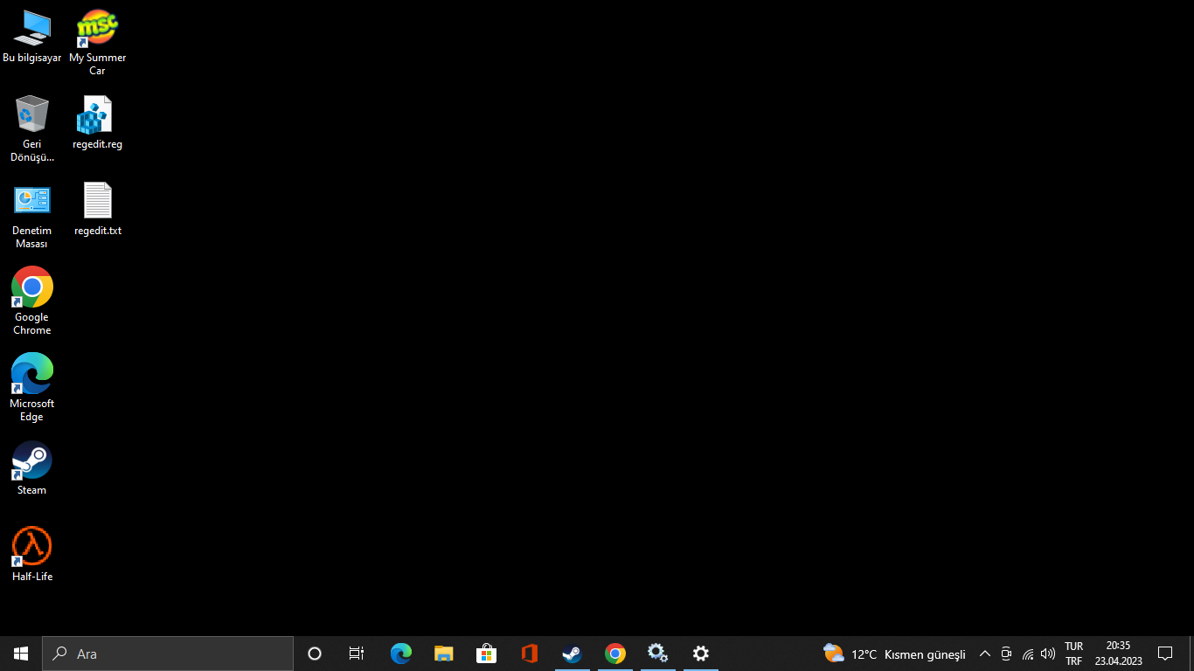The width and height of the screenshot is (1194, 671).
Task: Open Task View on the taskbar
Action: click(357, 654)
